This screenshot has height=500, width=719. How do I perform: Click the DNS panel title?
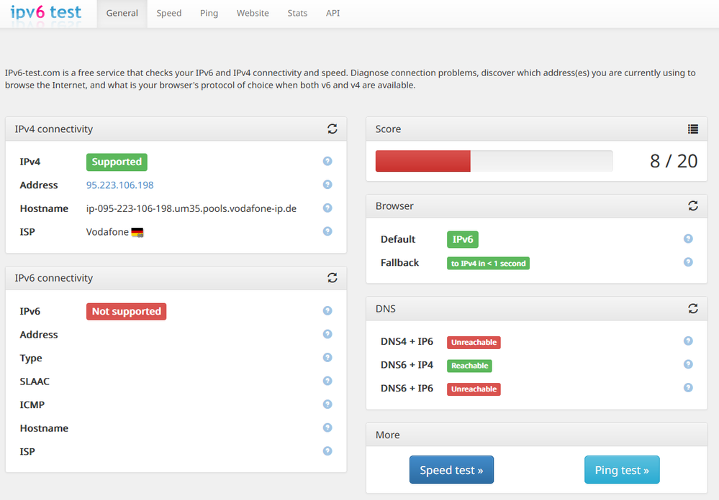[x=386, y=309]
